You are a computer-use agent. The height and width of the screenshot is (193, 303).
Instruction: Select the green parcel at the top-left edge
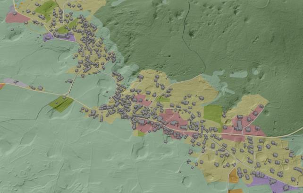pyautogui.click(x=46, y=7)
